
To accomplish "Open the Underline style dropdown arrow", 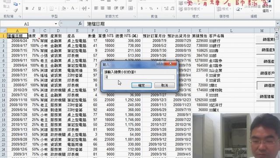I will 43,8.
